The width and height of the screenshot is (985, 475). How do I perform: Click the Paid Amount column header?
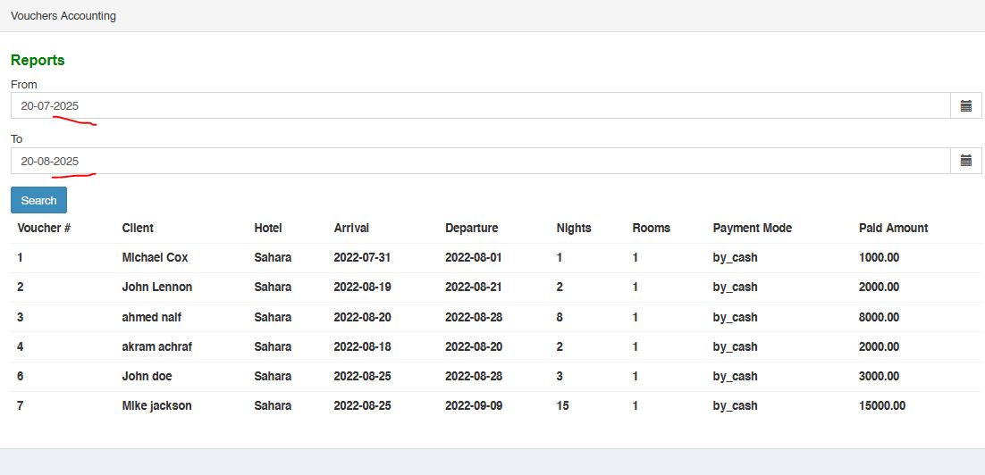point(893,228)
